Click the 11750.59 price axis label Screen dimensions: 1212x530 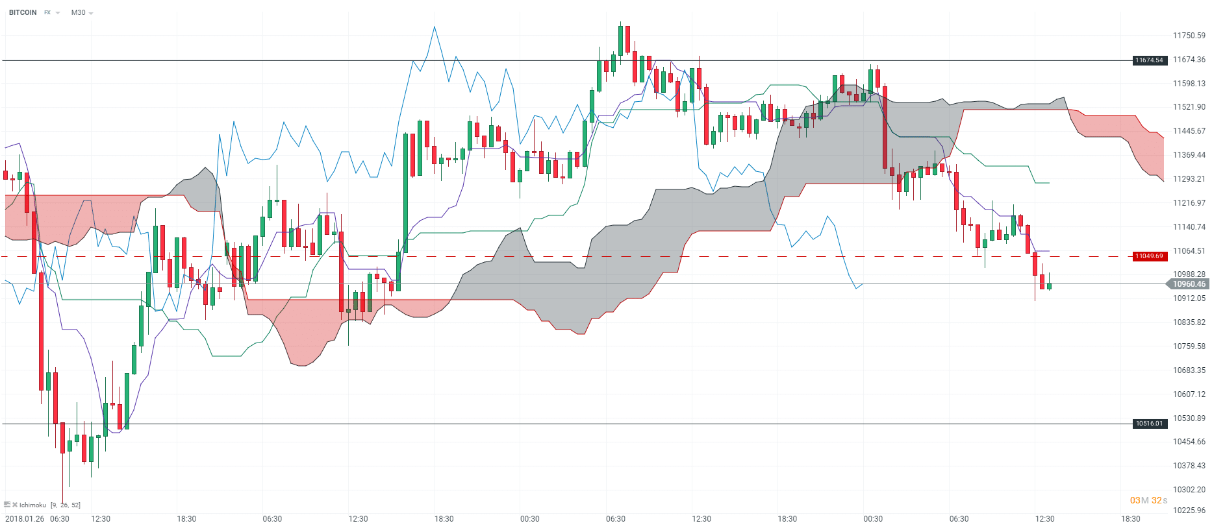(1189, 36)
